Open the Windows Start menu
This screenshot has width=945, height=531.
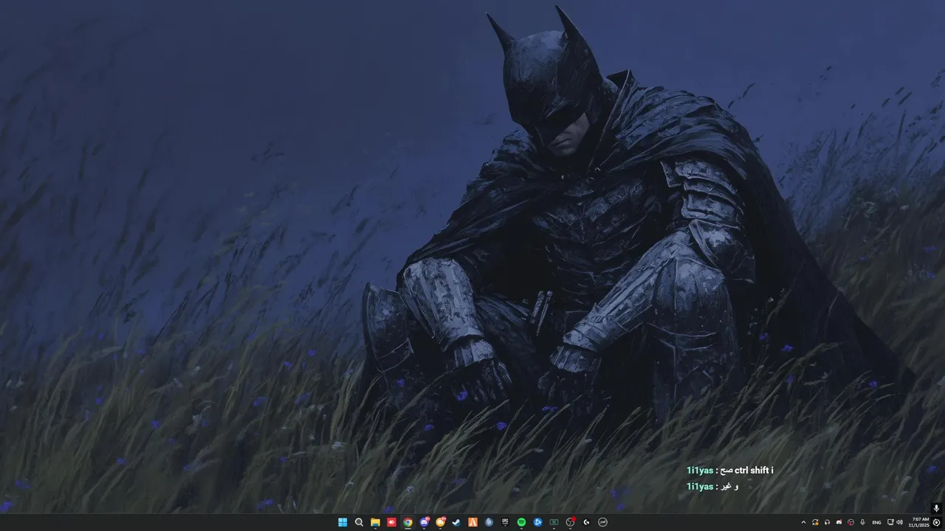click(343, 522)
